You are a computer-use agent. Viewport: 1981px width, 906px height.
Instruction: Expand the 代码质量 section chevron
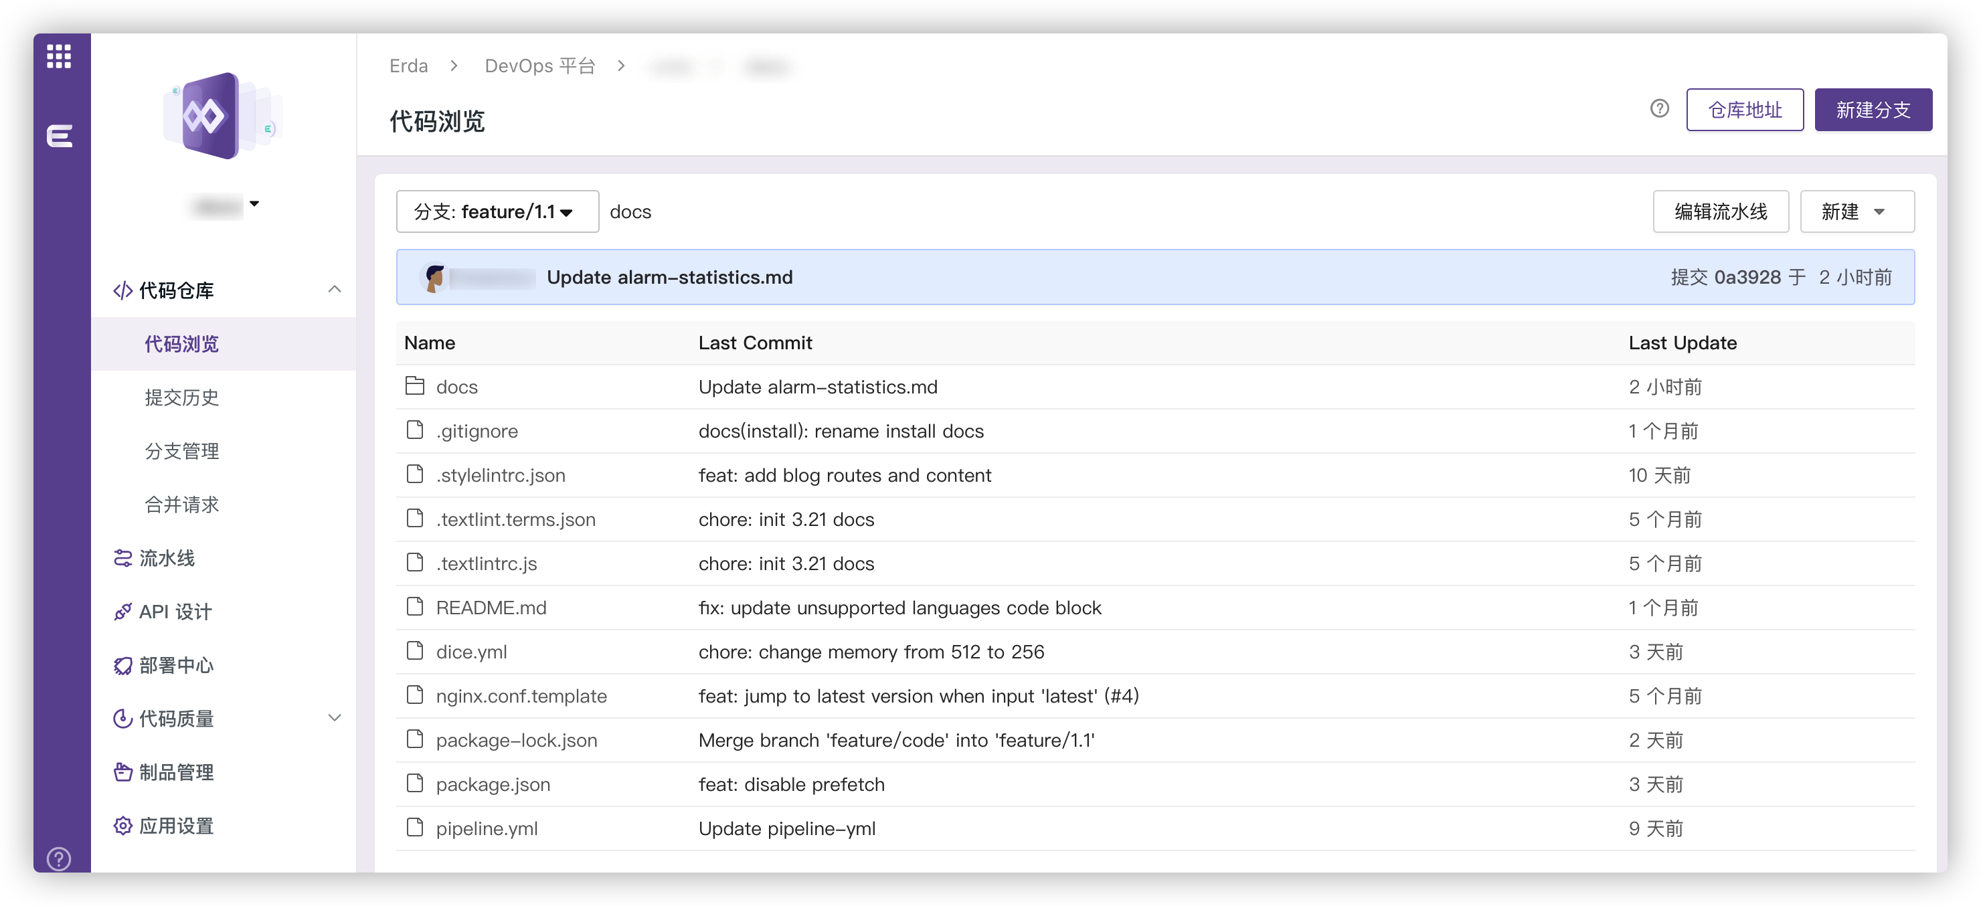coord(335,717)
